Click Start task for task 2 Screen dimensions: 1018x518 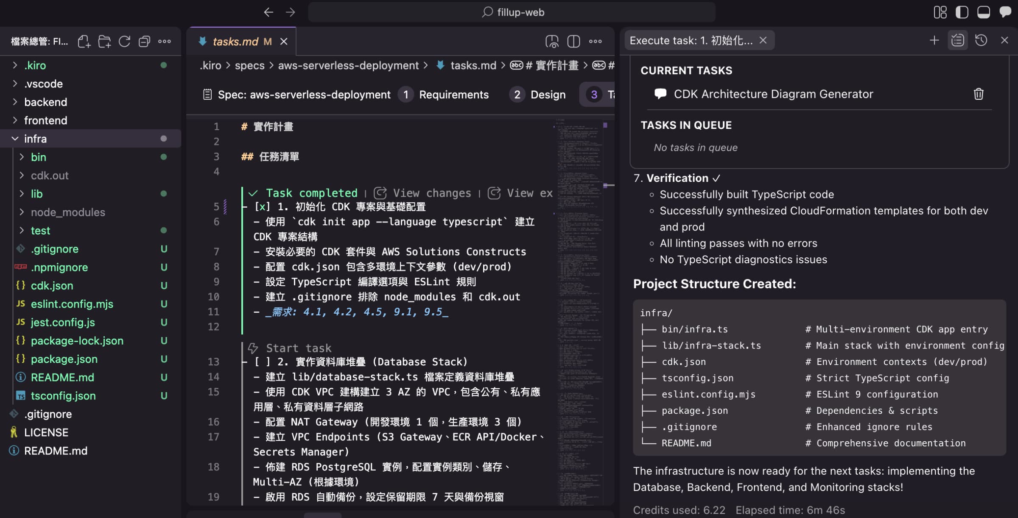[x=298, y=348]
